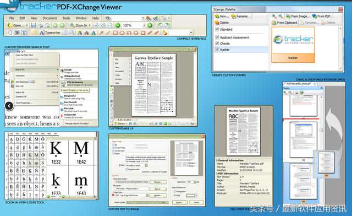Image resolution: width=352 pixels, height=216 pixels.
Task: Select the Stamp tool icon
Action: click(165, 33)
